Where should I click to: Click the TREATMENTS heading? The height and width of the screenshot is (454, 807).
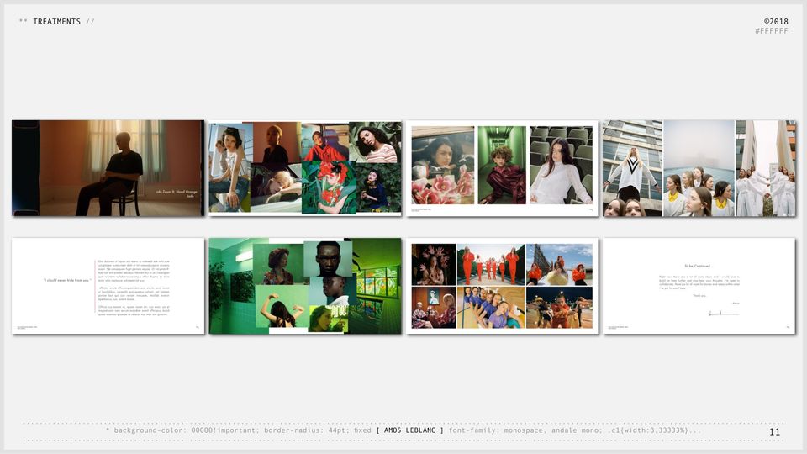[56, 22]
